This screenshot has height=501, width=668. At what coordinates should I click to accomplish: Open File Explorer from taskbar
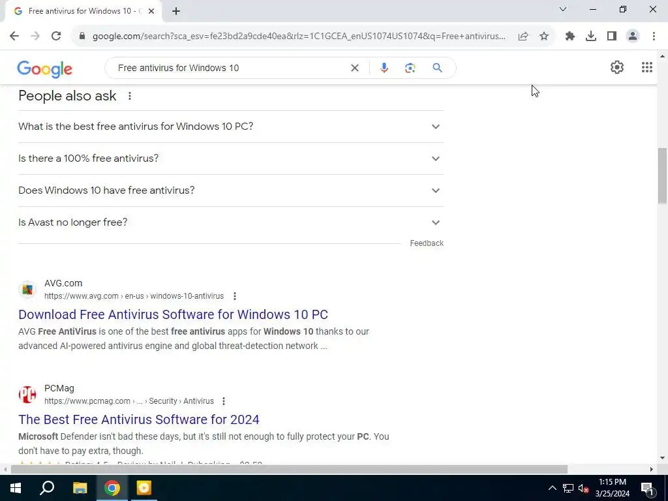(x=80, y=488)
